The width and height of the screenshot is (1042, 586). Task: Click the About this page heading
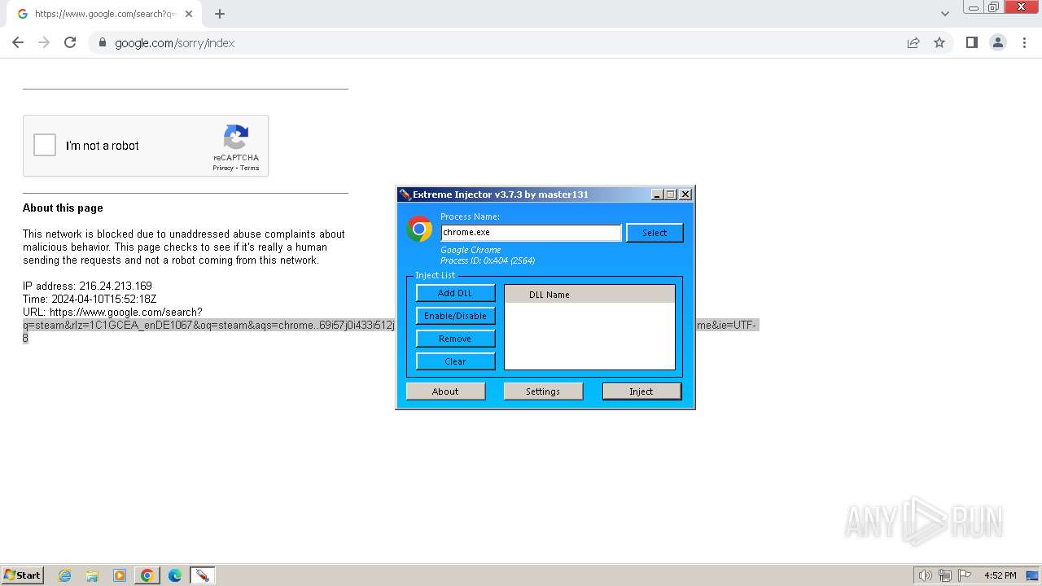coord(63,208)
